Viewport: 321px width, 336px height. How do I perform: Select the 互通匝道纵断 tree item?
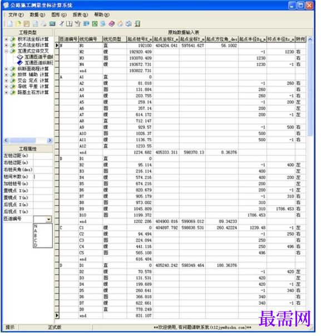(x=38, y=63)
